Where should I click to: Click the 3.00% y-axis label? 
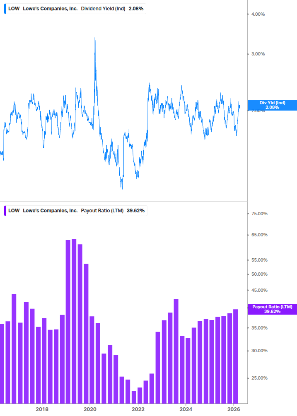(x=258, y=54)
